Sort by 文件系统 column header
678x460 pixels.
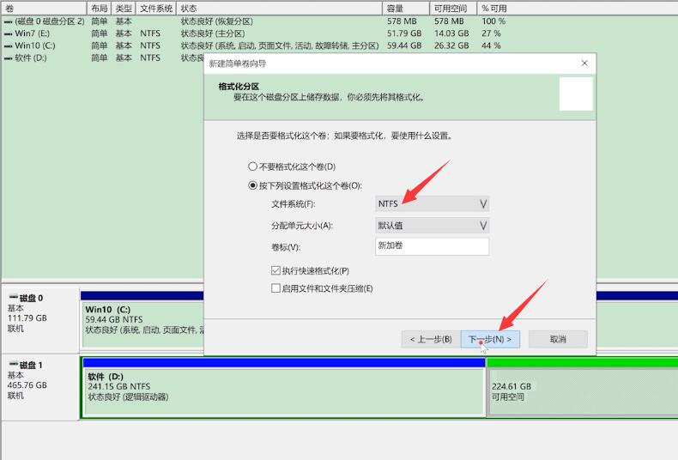coord(156,9)
